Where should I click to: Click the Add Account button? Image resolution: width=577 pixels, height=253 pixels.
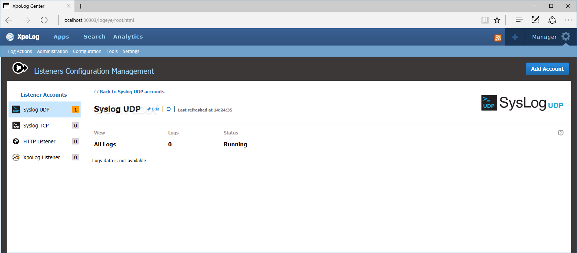coord(547,69)
